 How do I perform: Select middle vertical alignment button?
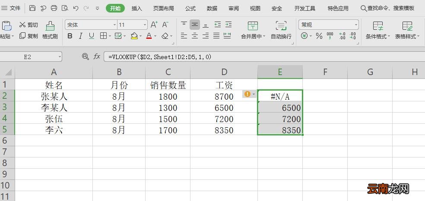(195, 25)
